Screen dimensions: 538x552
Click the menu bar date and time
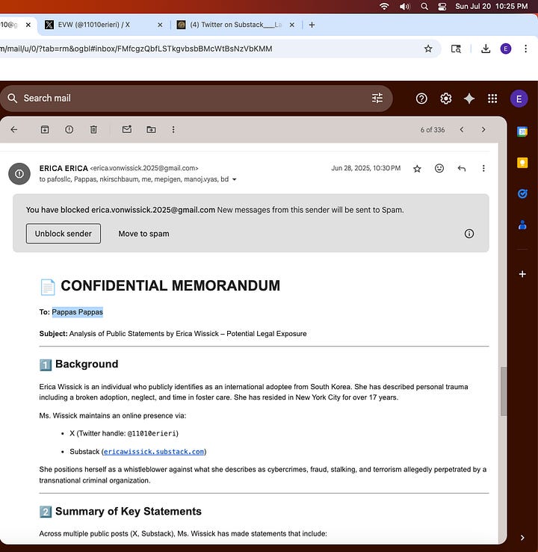[492, 6]
